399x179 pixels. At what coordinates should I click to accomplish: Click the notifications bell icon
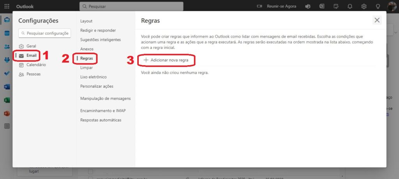(x=350, y=7)
